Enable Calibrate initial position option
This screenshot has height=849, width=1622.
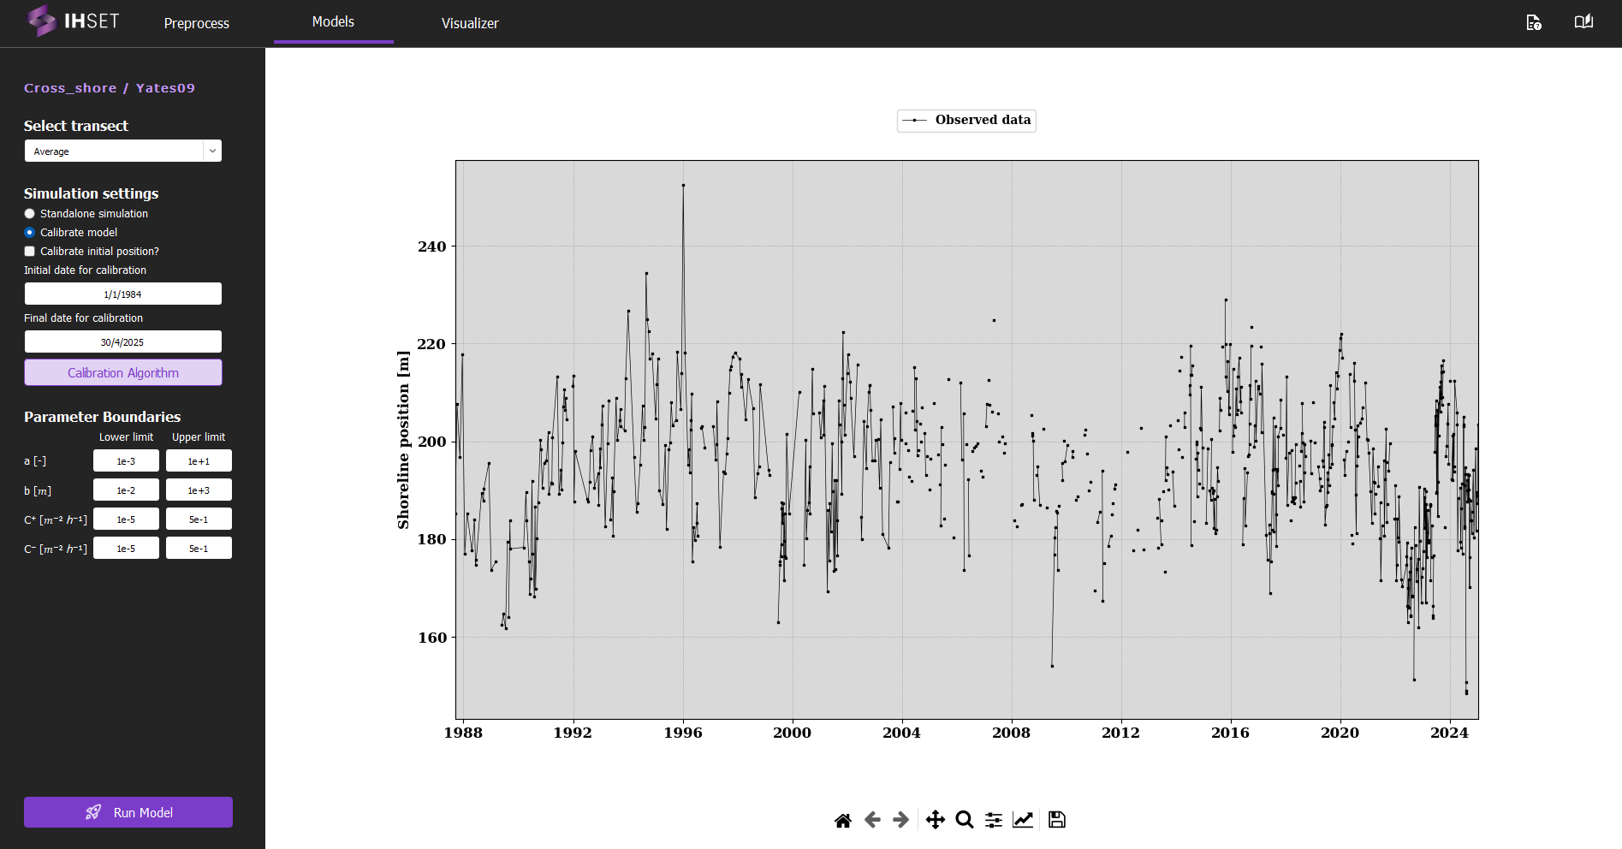tap(29, 251)
